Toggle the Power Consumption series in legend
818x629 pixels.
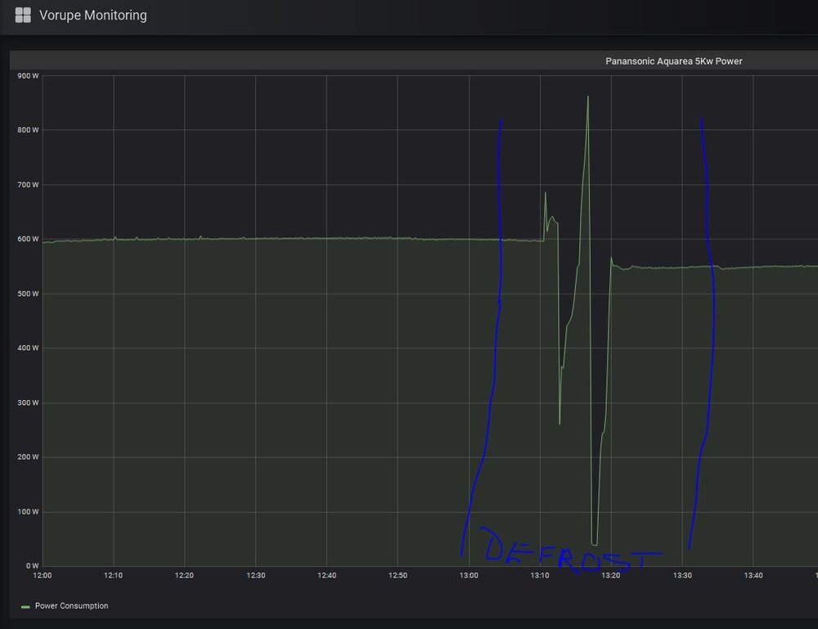[x=71, y=606]
